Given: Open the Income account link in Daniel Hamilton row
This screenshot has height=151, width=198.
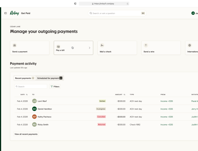Looking at the screenshot, I should coord(167,109).
